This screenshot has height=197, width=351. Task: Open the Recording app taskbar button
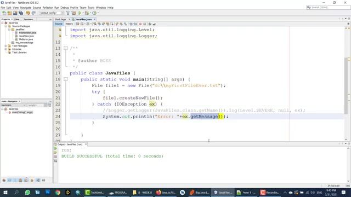269,192
